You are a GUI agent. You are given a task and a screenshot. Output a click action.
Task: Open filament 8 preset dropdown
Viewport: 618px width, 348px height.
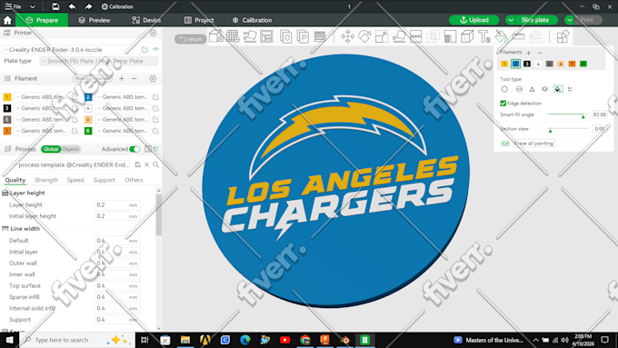tap(123, 131)
